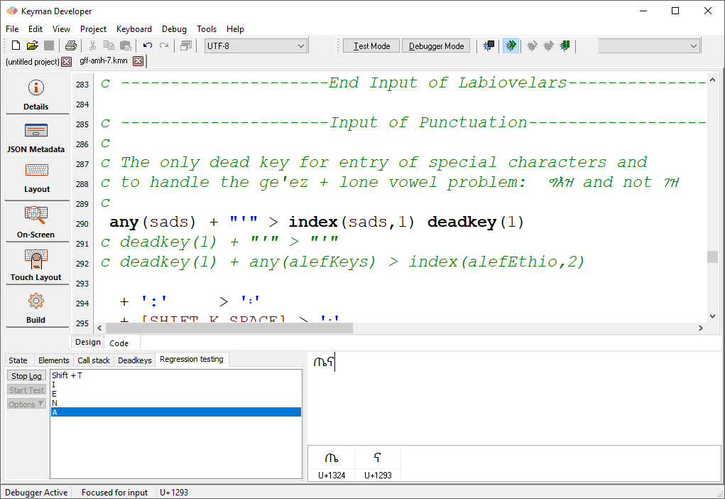Open the Debug menu
The width and height of the screenshot is (725, 499).
coord(174,28)
